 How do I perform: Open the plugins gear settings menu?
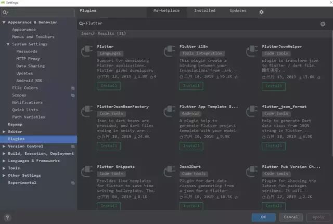coord(261,12)
